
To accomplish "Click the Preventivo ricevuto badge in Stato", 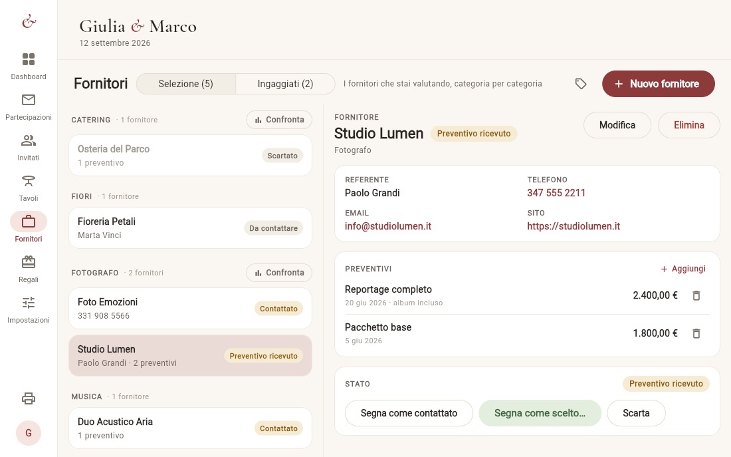I will pos(666,384).
